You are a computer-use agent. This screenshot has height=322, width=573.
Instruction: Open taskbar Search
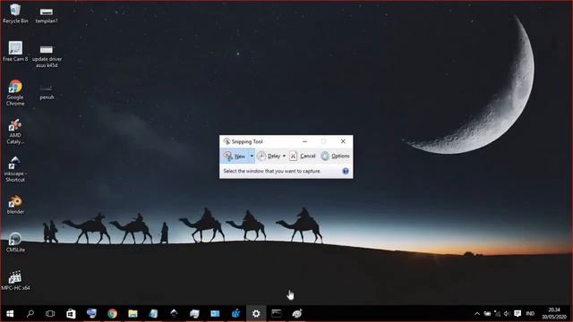pos(30,314)
